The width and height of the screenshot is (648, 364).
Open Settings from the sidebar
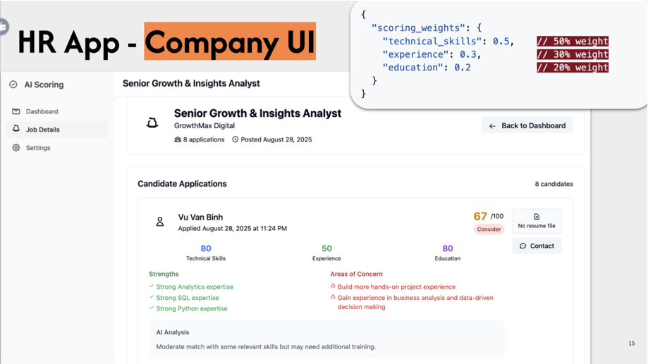coord(38,148)
